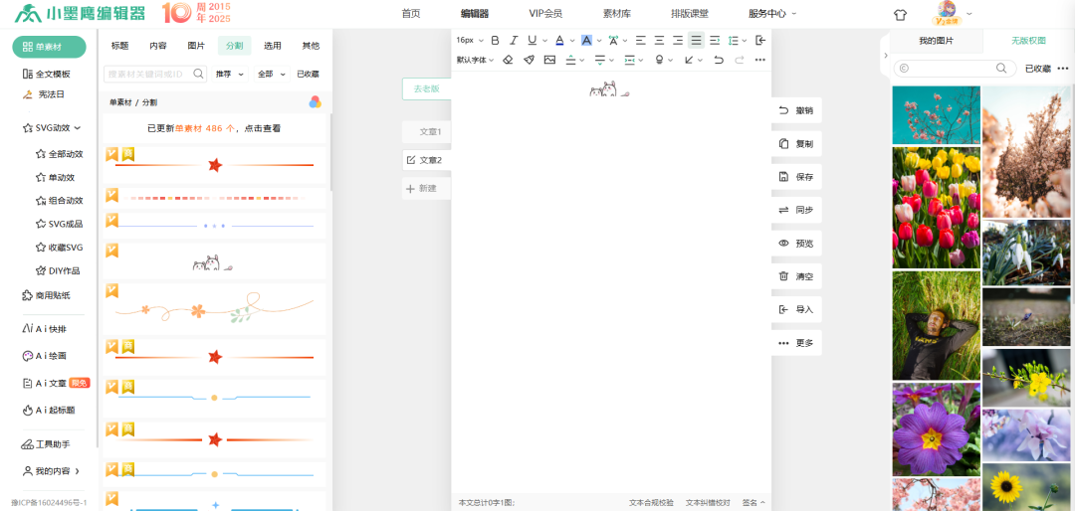This screenshot has height=511, width=1075.
Task: Open 全文模板 in left sidebar
Action: pos(46,74)
